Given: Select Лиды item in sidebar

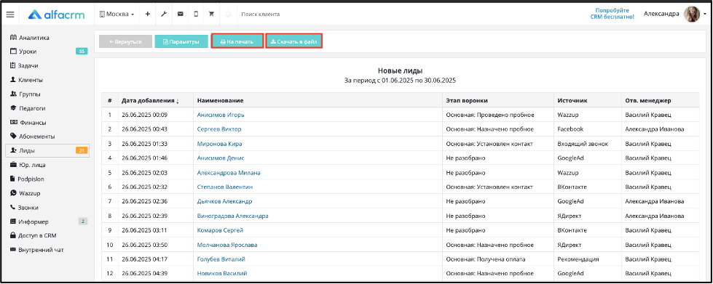Looking at the screenshot, I should (x=47, y=150).
